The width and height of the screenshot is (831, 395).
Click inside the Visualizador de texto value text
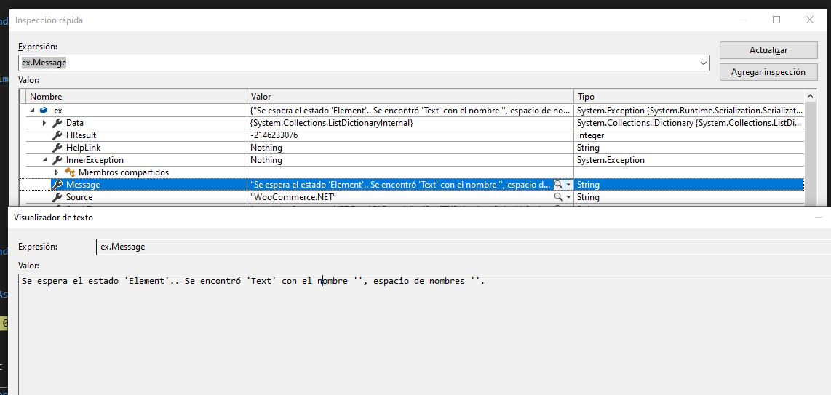253,282
